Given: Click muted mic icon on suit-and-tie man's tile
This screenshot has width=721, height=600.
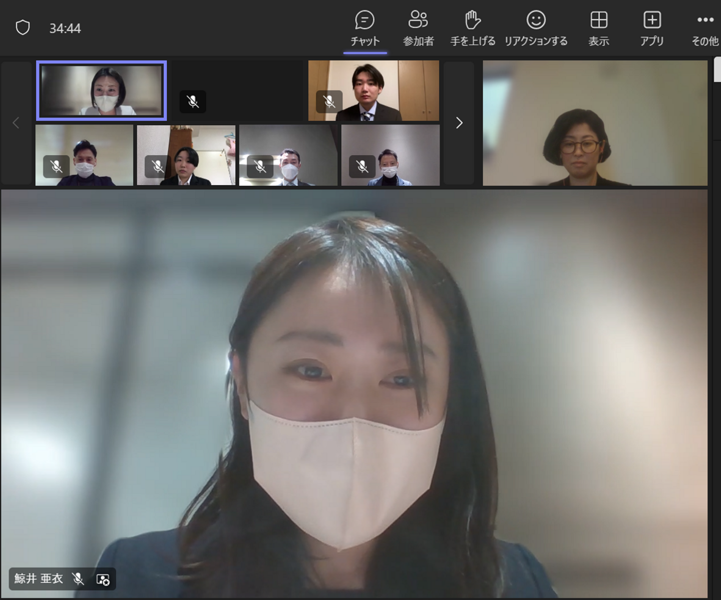Looking at the screenshot, I should (x=329, y=102).
